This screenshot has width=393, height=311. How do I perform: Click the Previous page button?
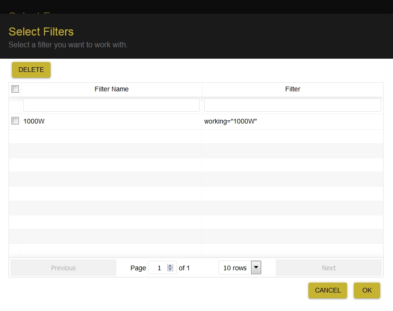click(x=63, y=268)
